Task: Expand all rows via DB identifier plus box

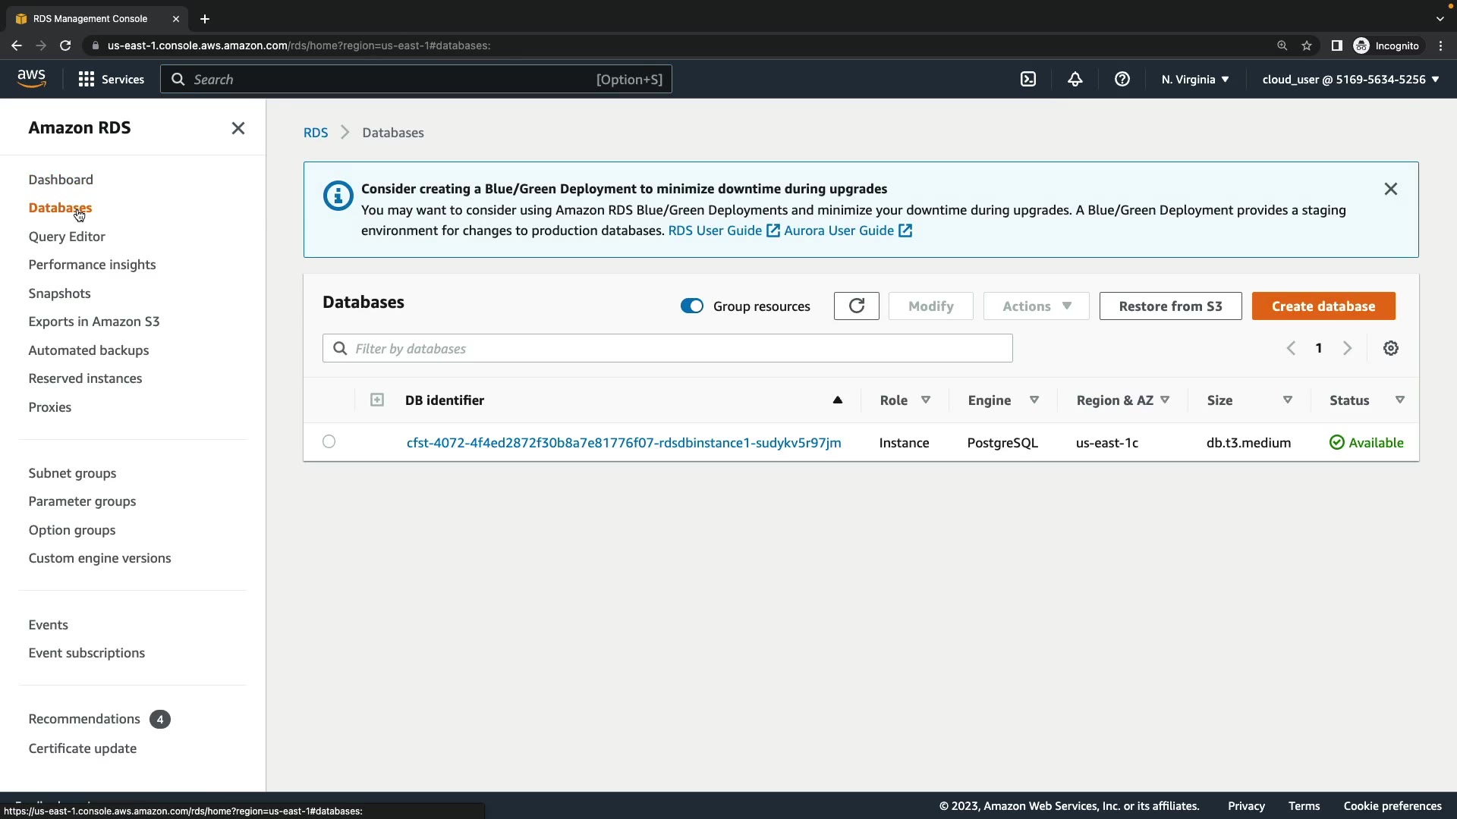Action: (377, 400)
